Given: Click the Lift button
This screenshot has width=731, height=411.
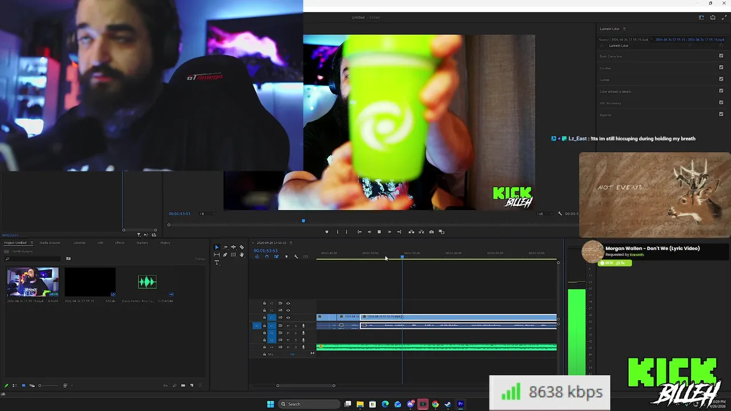Looking at the screenshot, I should pos(411,232).
